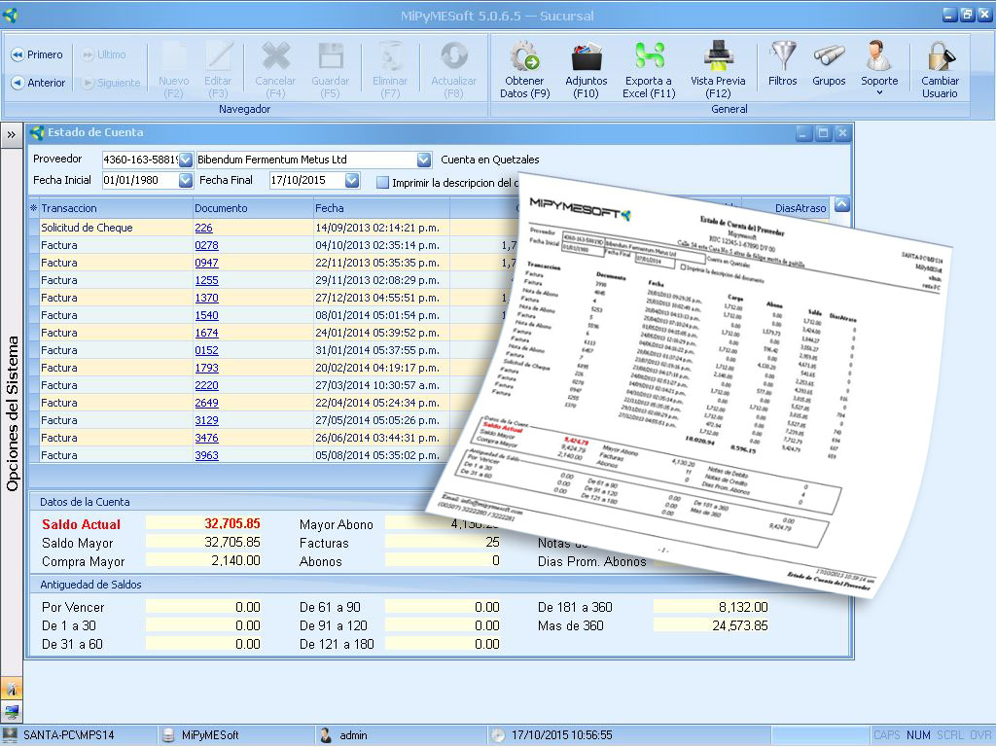Click the status bar clock icon
This screenshot has width=996, height=747.
pos(498,735)
